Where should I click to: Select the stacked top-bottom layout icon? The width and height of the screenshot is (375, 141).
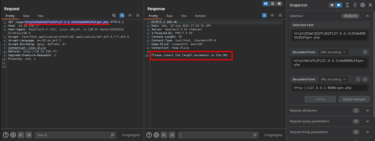click(x=272, y=4)
